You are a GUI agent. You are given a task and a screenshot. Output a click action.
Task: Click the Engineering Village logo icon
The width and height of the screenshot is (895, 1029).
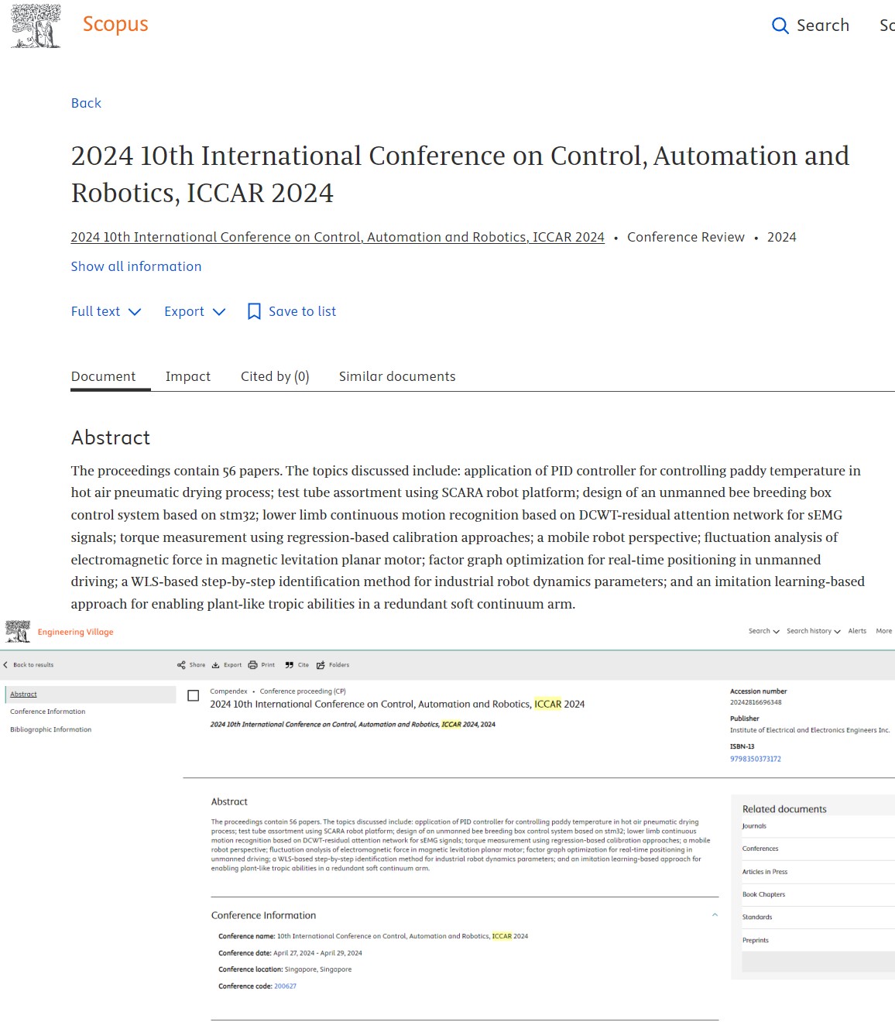pos(18,632)
